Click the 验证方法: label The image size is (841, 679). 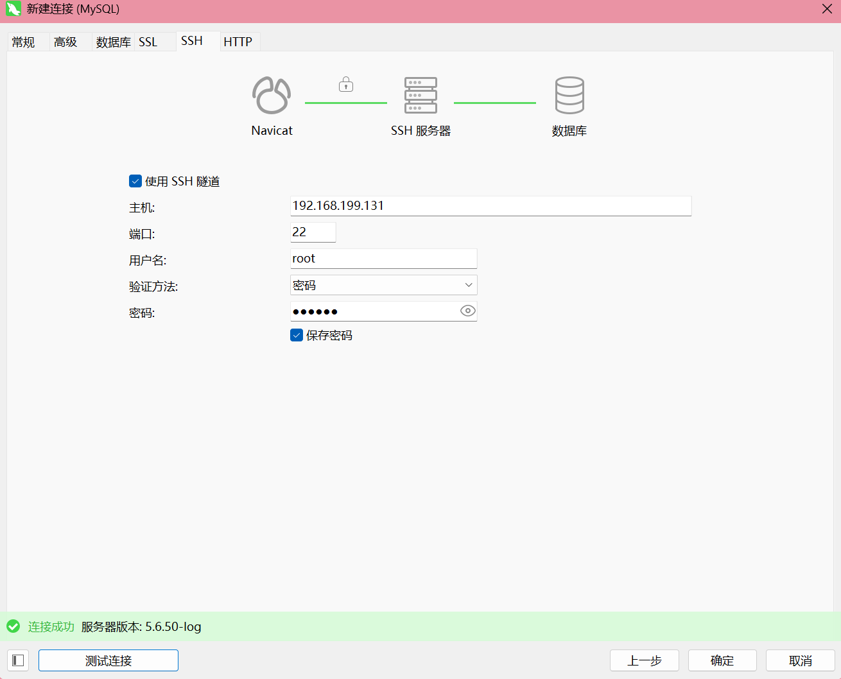[153, 287]
